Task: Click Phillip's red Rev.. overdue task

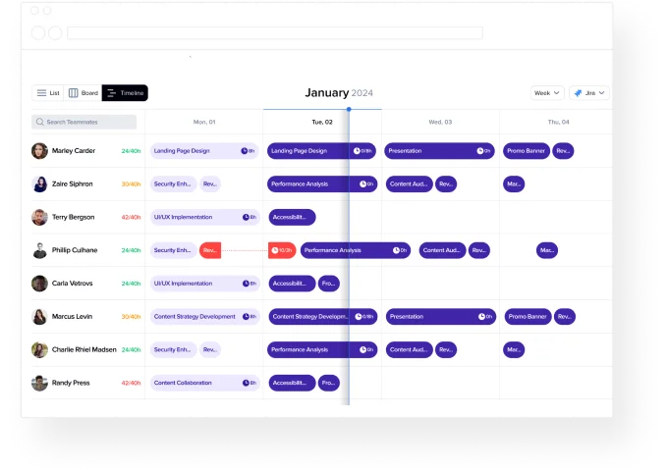Action: [210, 250]
